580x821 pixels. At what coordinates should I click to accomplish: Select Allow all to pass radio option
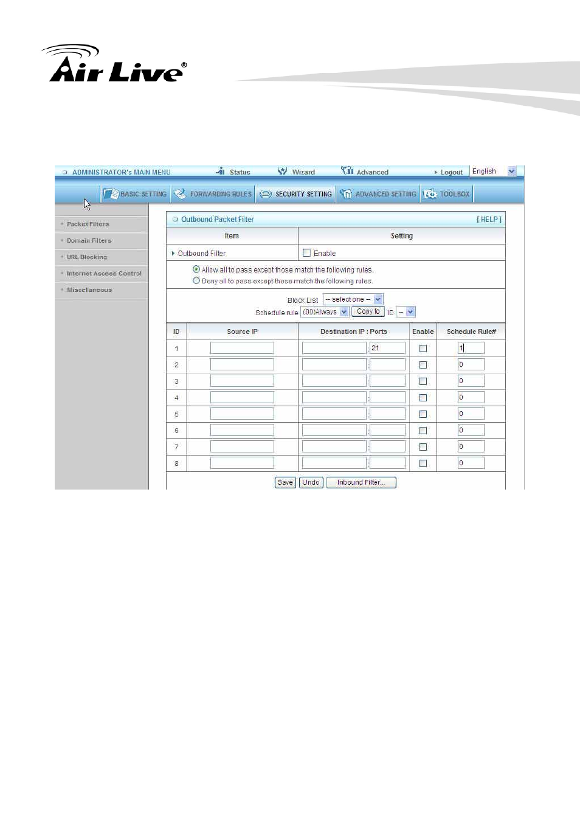[196, 269]
